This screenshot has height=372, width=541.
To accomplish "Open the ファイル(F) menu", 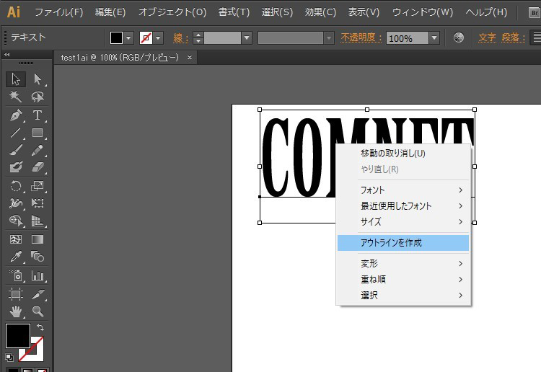I will pyautogui.click(x=59, y=12).
